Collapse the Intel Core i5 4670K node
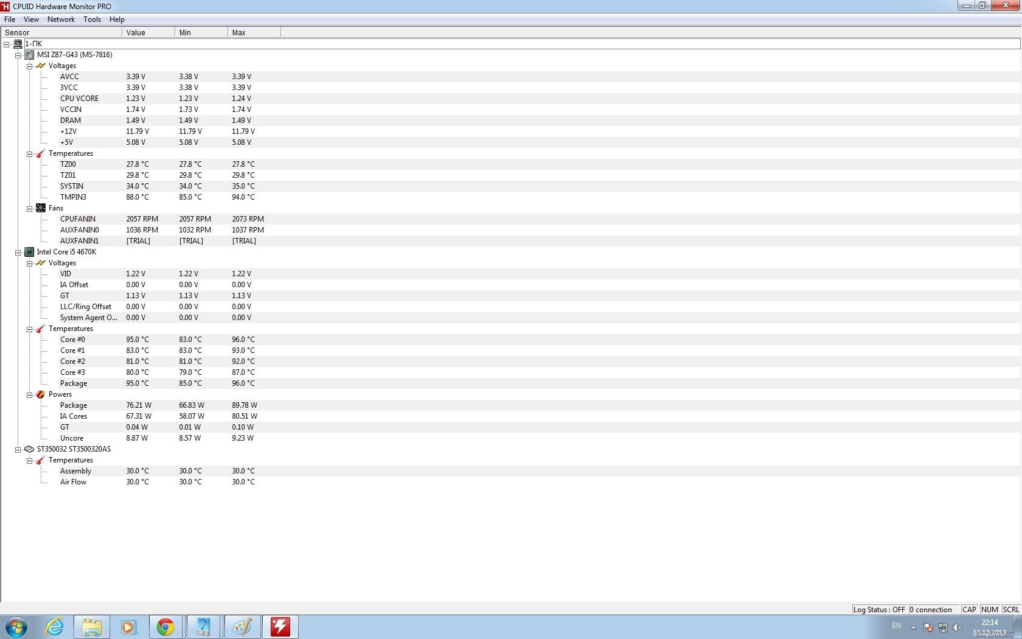 point(18,253)
